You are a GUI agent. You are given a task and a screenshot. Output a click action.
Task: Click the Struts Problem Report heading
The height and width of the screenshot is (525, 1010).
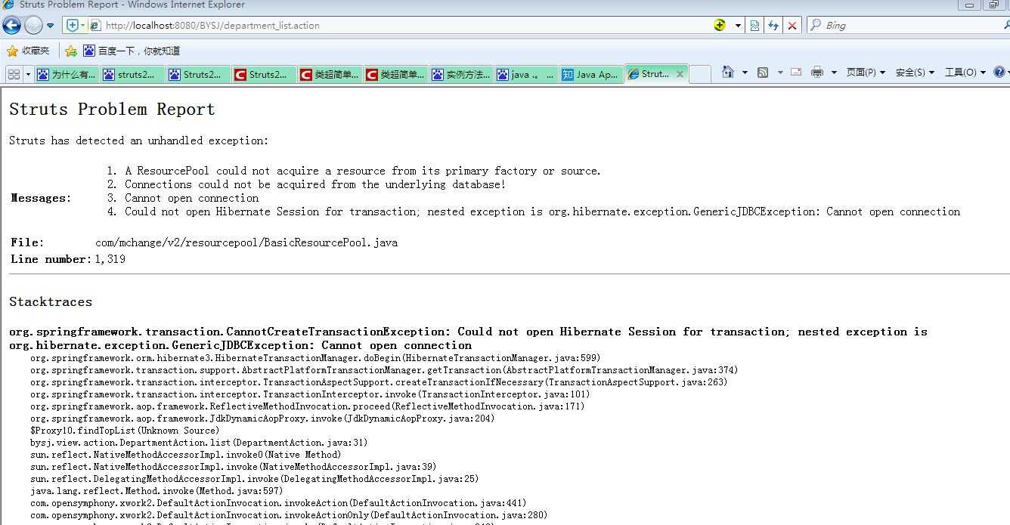click(112, 110)
